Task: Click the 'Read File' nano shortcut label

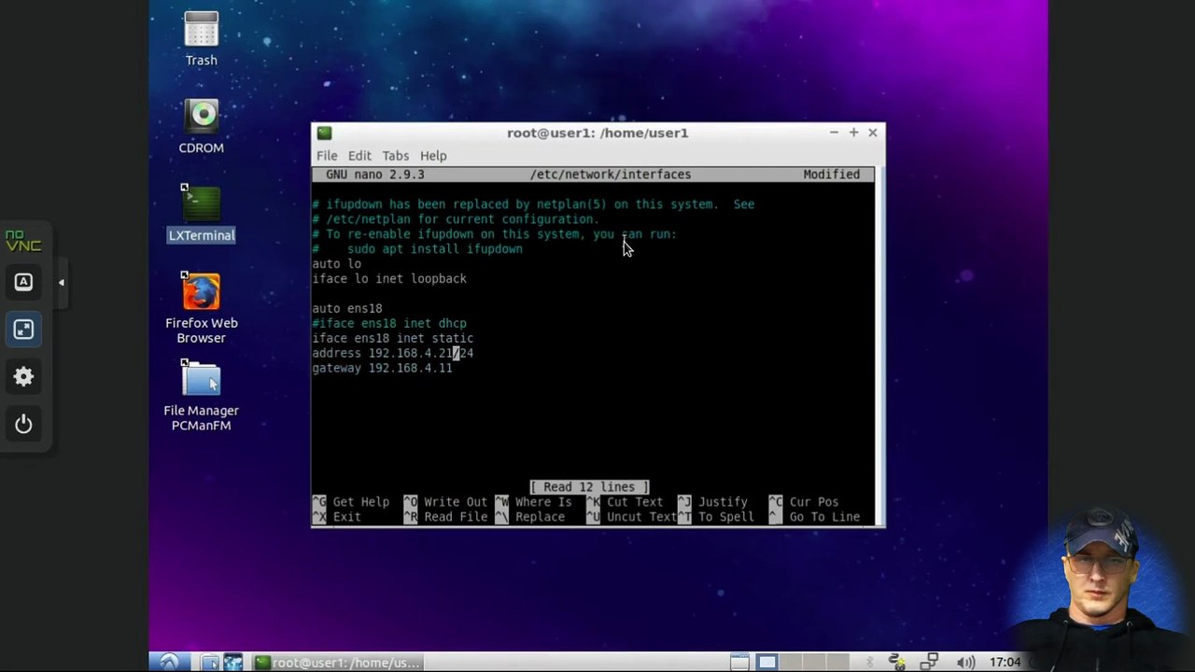Action: [456, 517]
